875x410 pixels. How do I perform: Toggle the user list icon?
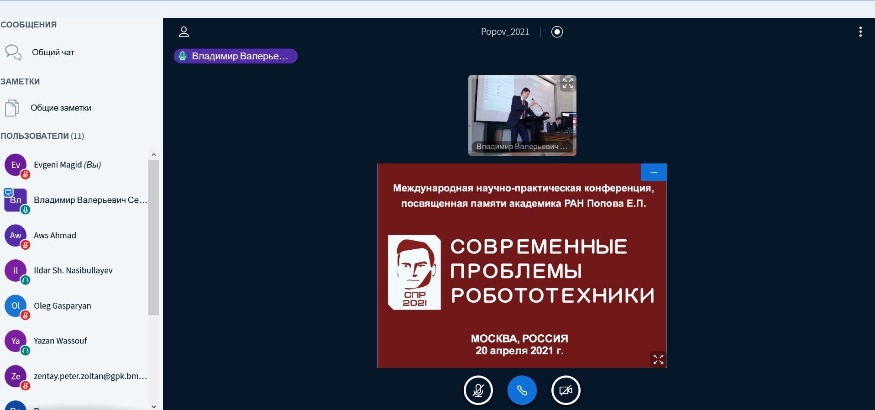pyautogui.click(x=184, y=32)
